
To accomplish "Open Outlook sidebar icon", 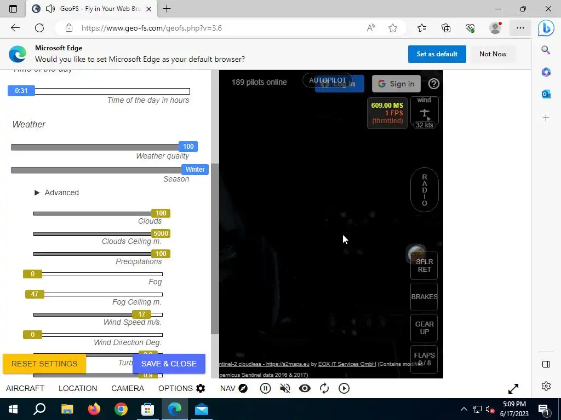I will click(546, 94).
